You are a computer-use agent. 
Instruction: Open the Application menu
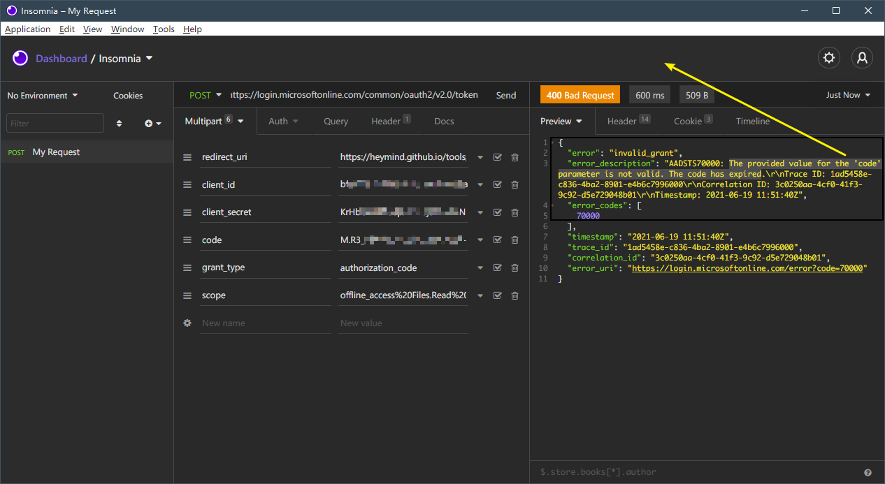[28, 29]
